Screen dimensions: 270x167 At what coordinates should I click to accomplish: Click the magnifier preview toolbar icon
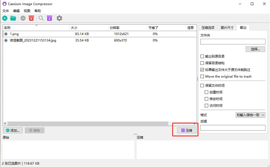41,18
